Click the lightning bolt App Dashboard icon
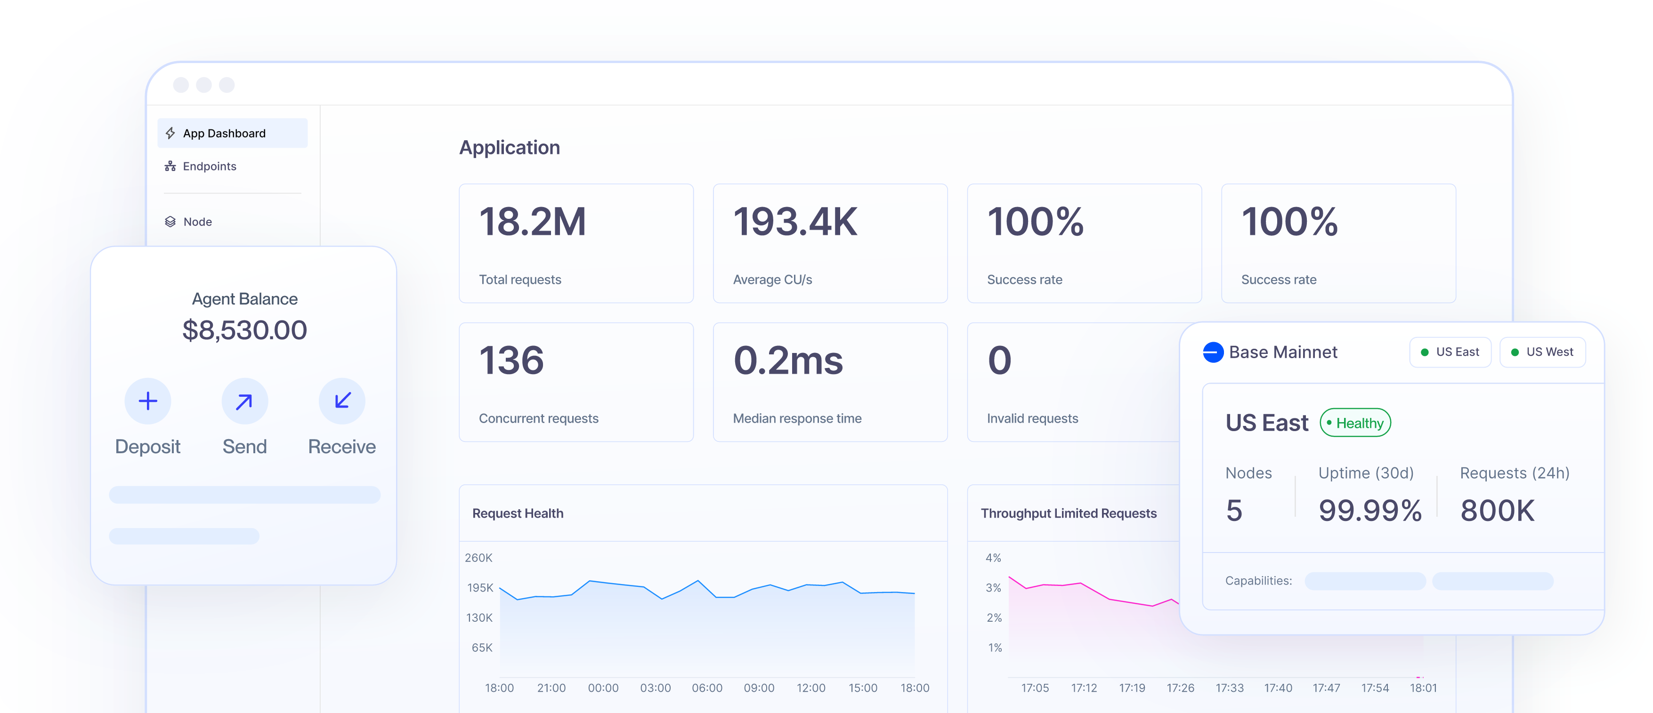Screen dimensions: 1653x713 point(170,133)
